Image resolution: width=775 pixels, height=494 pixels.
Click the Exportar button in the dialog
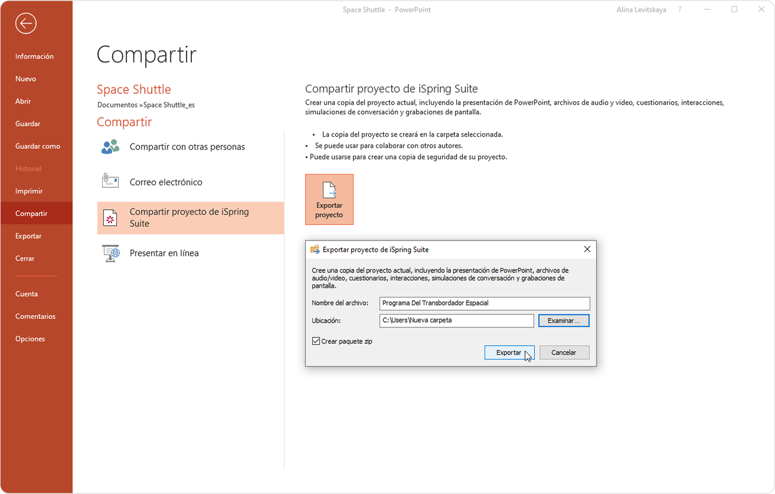509,352
